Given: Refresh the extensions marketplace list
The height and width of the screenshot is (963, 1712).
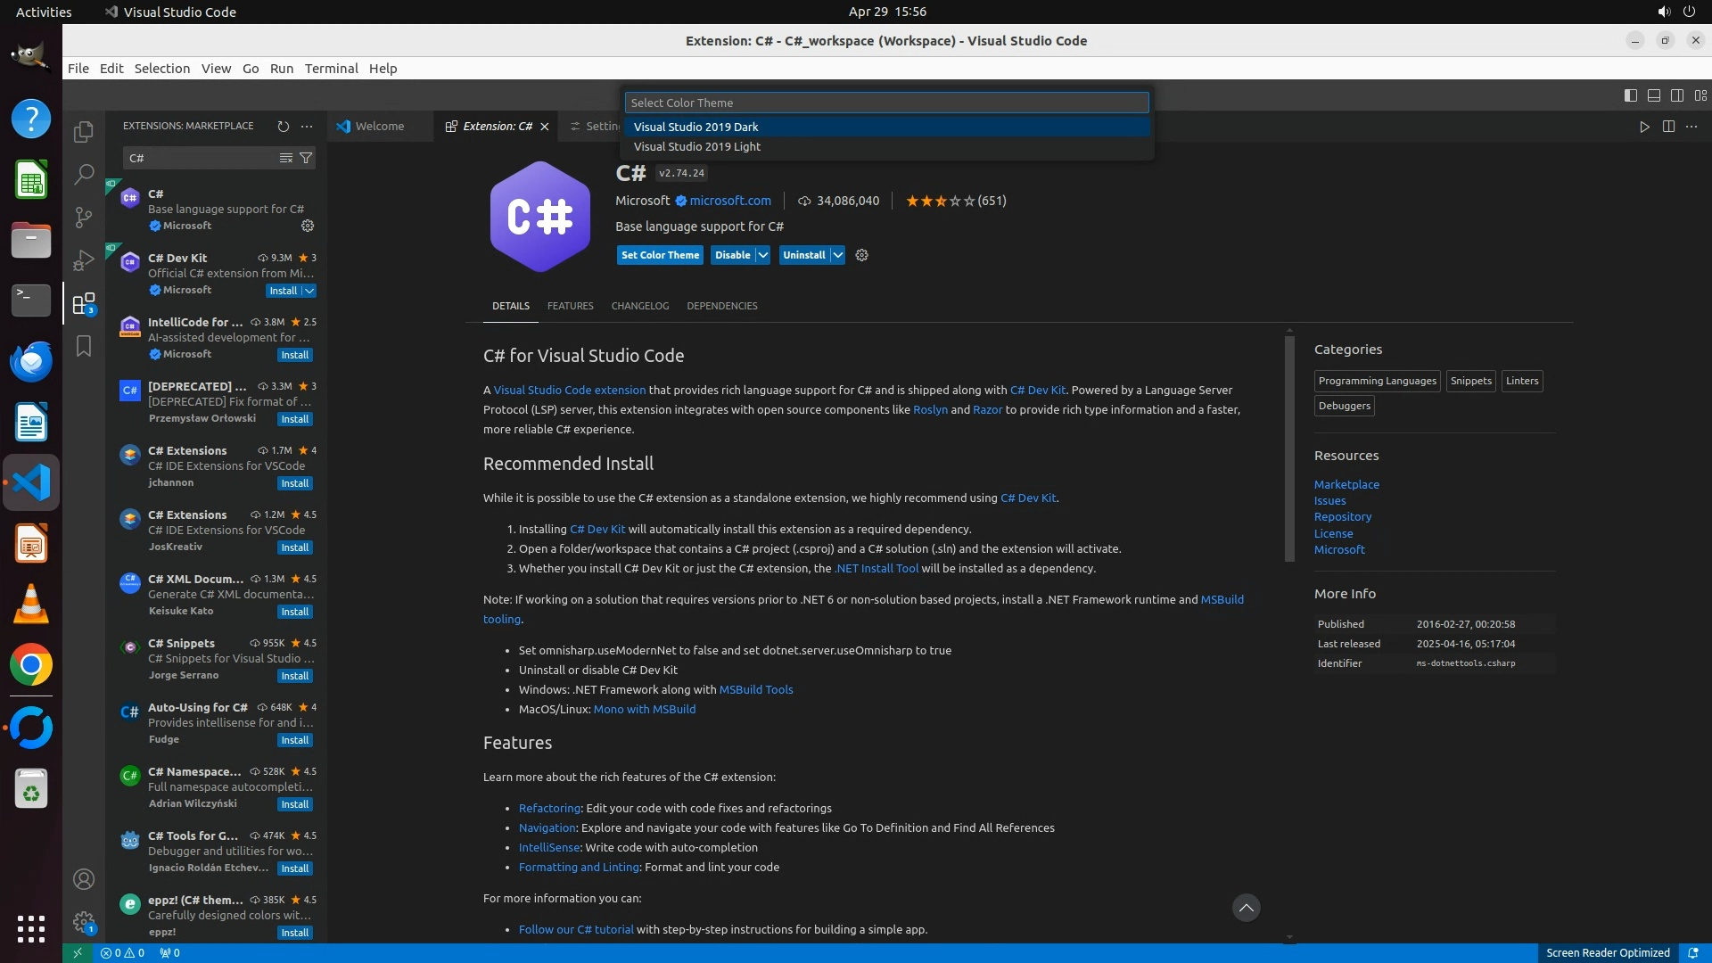Looking at the screenshot, I should (x=284, y=127).
